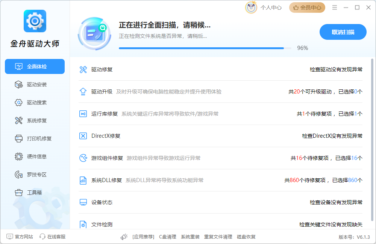Click the 运行库修复 icon

[x=83, y=114]
